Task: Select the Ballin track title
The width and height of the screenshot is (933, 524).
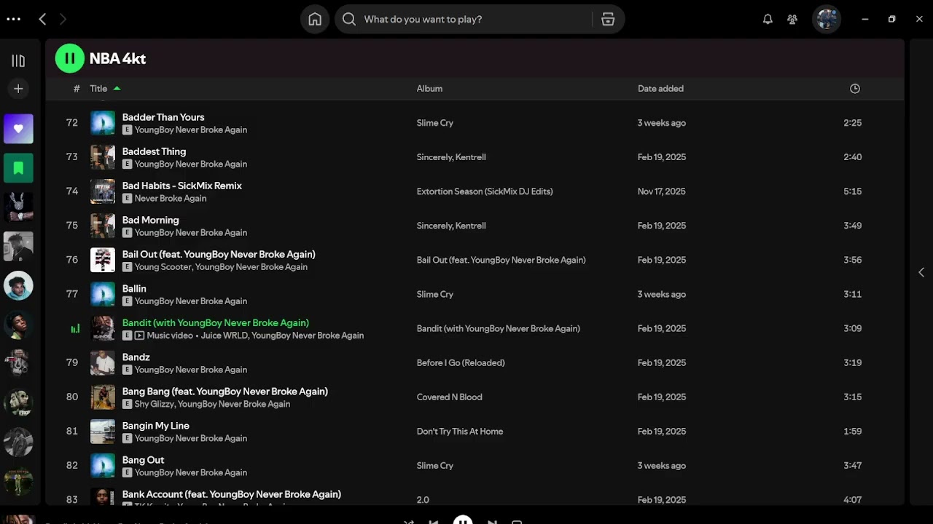Action: click(x=134, y=288)
